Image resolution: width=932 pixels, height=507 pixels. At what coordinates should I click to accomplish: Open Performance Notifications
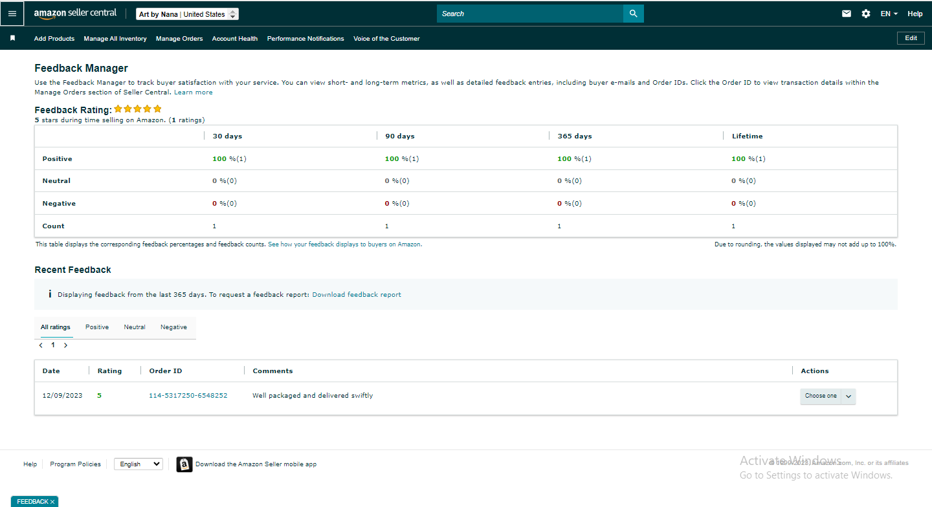pos(305,39)
